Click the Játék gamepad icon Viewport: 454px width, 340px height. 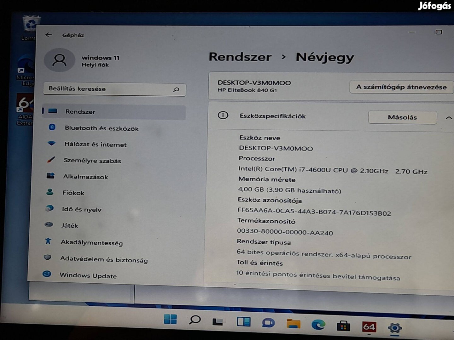point(49,224)
